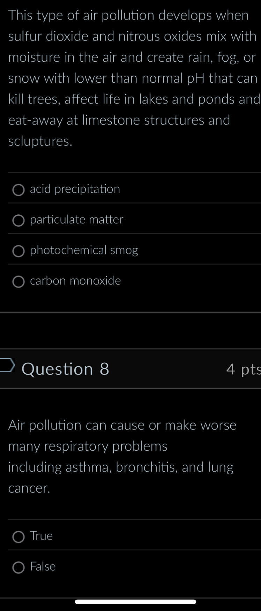Select the "acid precipitation" radio button
This screenshot has width=261, height=611.
(x=18, y=190)
